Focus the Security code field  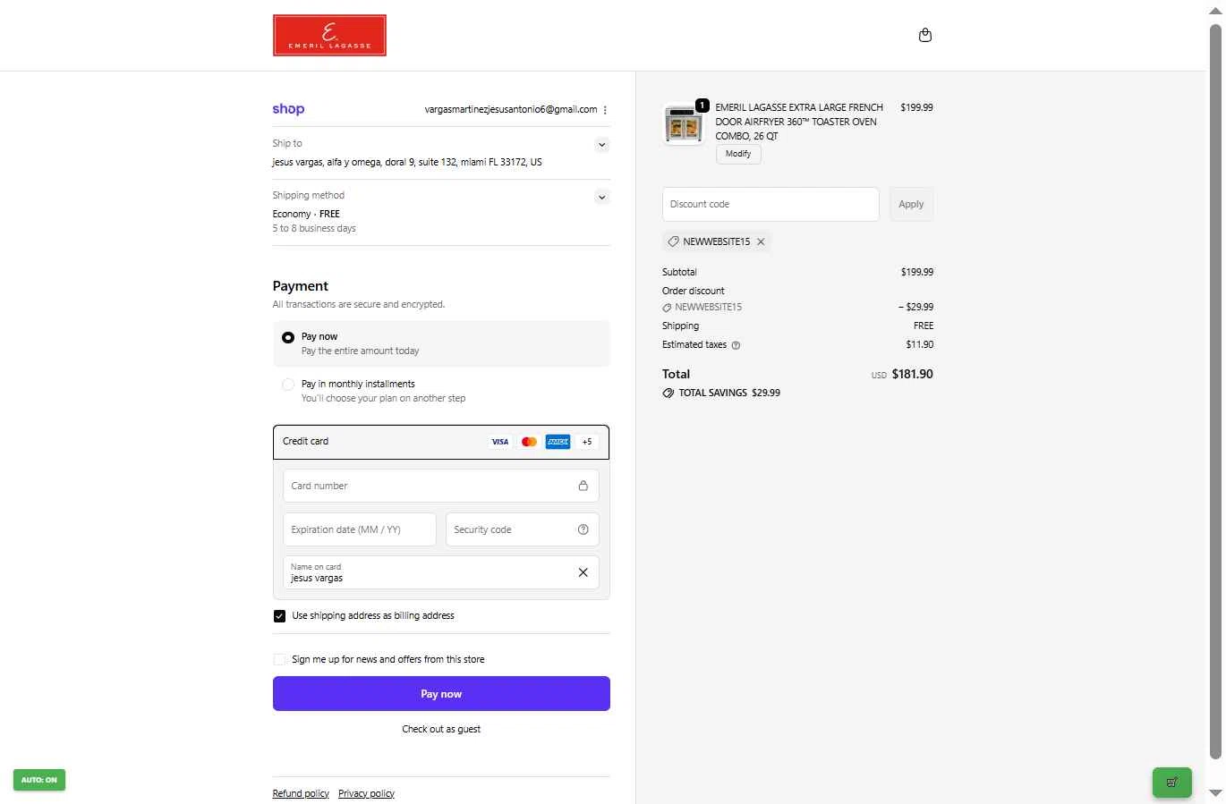pyautogui.click(x=522, y=529)
